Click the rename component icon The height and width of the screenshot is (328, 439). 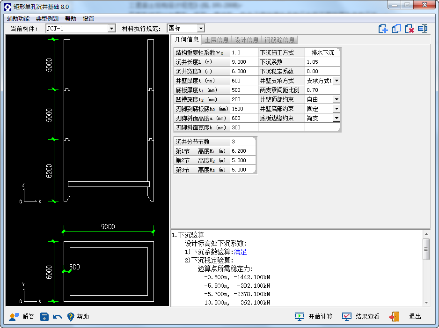pyautogui.click(x=423, y=29)
